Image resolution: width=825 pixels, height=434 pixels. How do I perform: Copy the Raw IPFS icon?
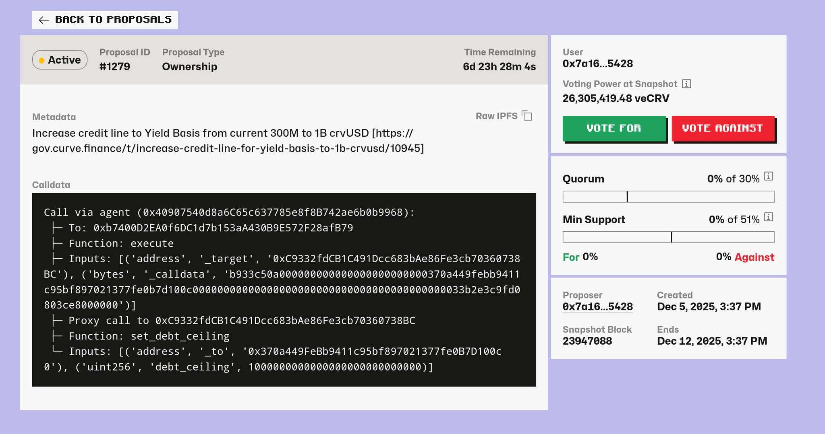point(527,116)
